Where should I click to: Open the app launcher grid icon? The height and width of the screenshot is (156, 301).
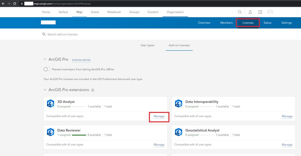click(260, 12)
